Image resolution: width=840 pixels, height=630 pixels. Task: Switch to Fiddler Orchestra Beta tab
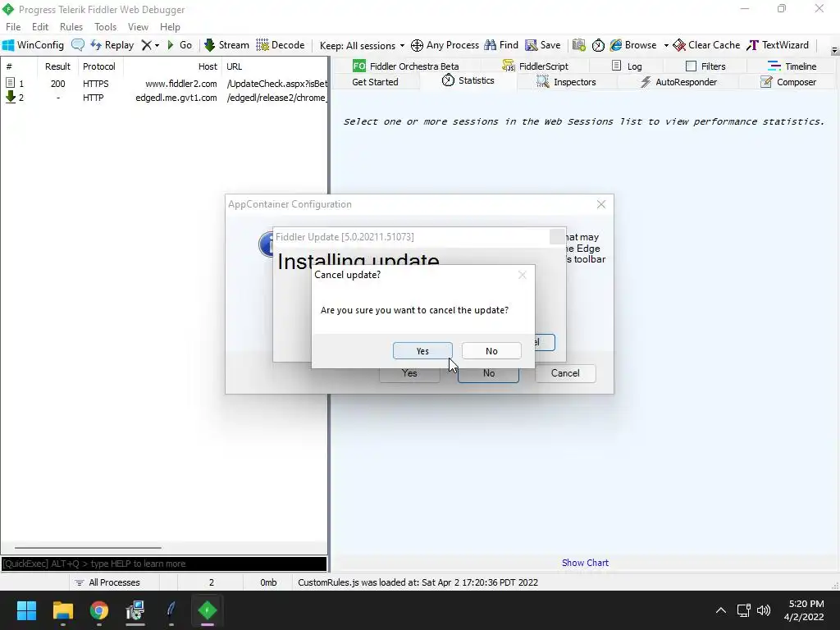point(405,66)
